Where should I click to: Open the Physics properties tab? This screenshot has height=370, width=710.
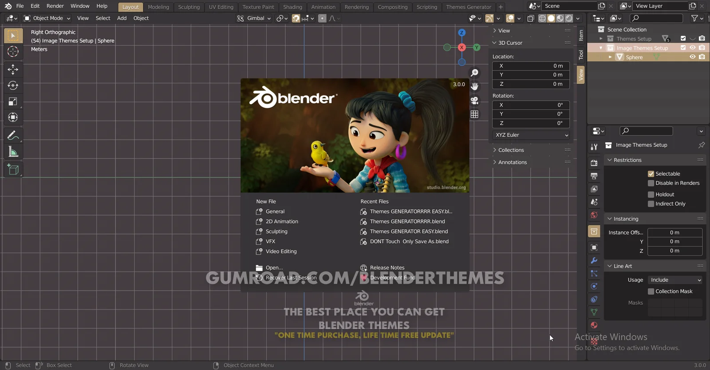[594, 286]
